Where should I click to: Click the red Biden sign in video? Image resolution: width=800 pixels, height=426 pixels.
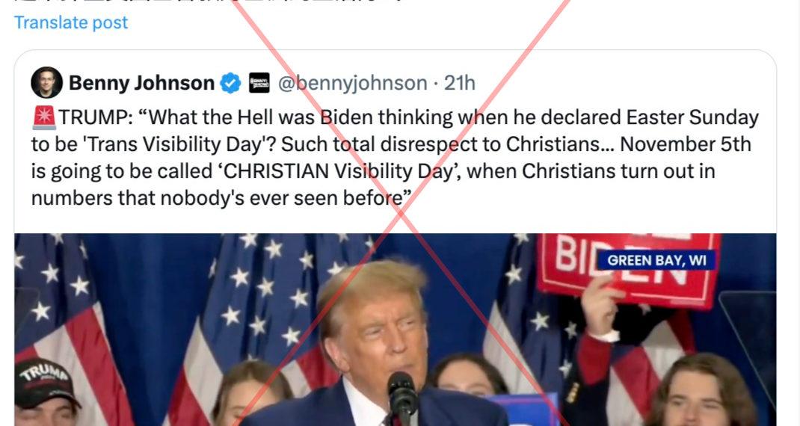click(x=629, y=269)
